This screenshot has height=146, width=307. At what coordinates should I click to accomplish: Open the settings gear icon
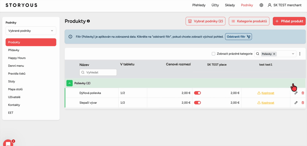pos(261,5)
